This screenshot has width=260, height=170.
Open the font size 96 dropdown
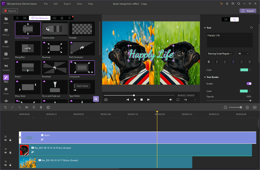coord(243,54)
